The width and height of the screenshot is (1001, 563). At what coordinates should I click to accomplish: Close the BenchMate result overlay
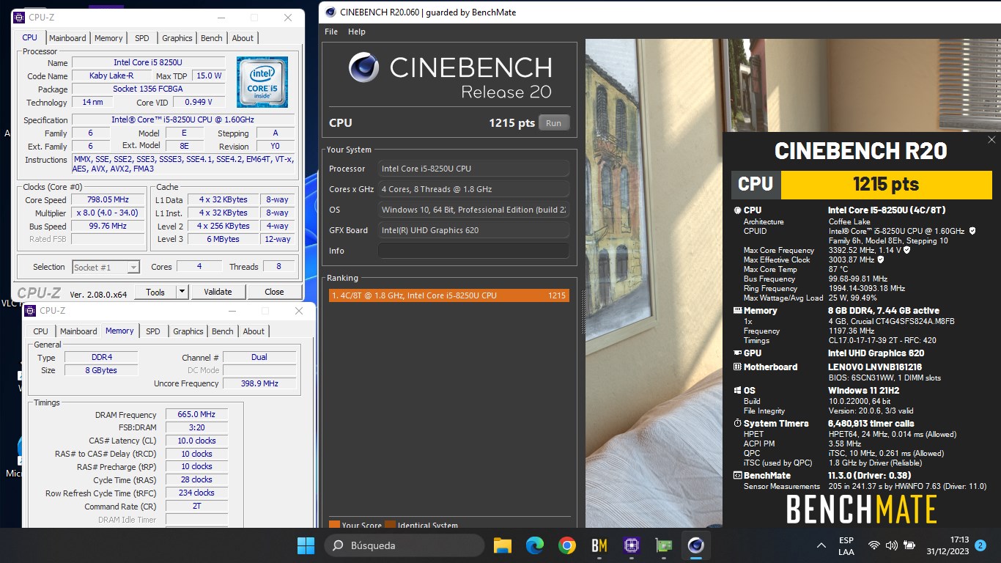(991, 139)
